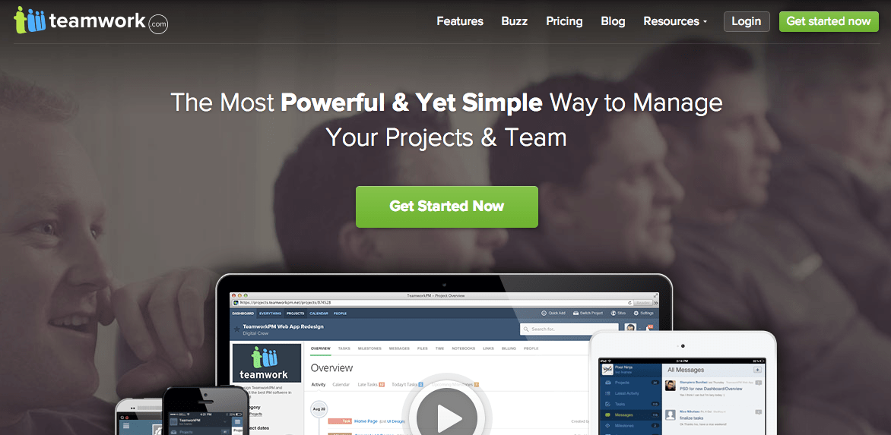Click the large Get Started Now button
The width and height of the screenshot is (891, 435).
tap(446, 206)
